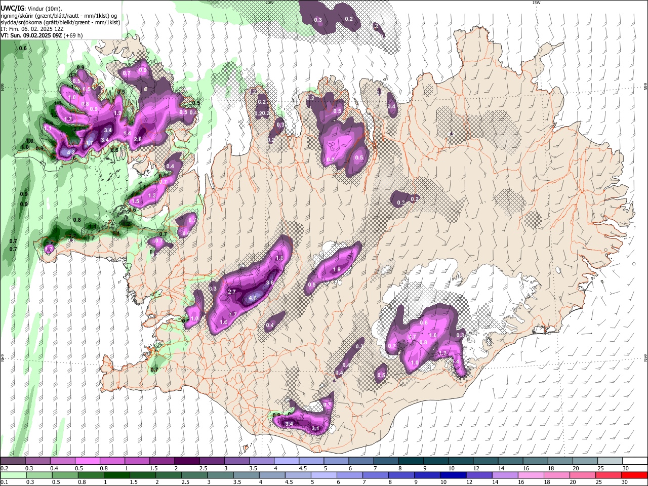The image size is (648, 486).
Task: Click the bright pink swatch after snow scale '0.5'
Action: click(x=87, y=461)
